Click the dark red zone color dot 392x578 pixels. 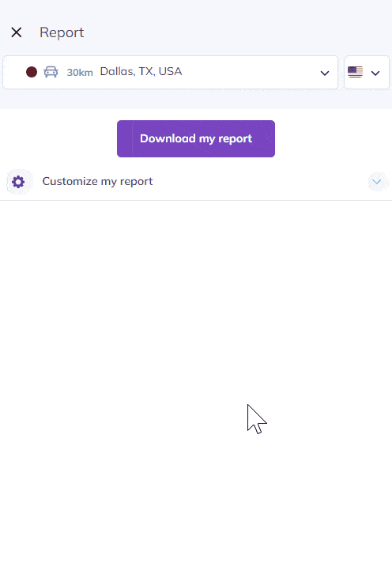32,72
